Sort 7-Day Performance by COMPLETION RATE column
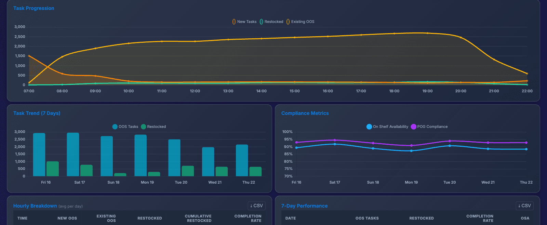Viewport: 547px width, 225px height. [x=480, y=218]
